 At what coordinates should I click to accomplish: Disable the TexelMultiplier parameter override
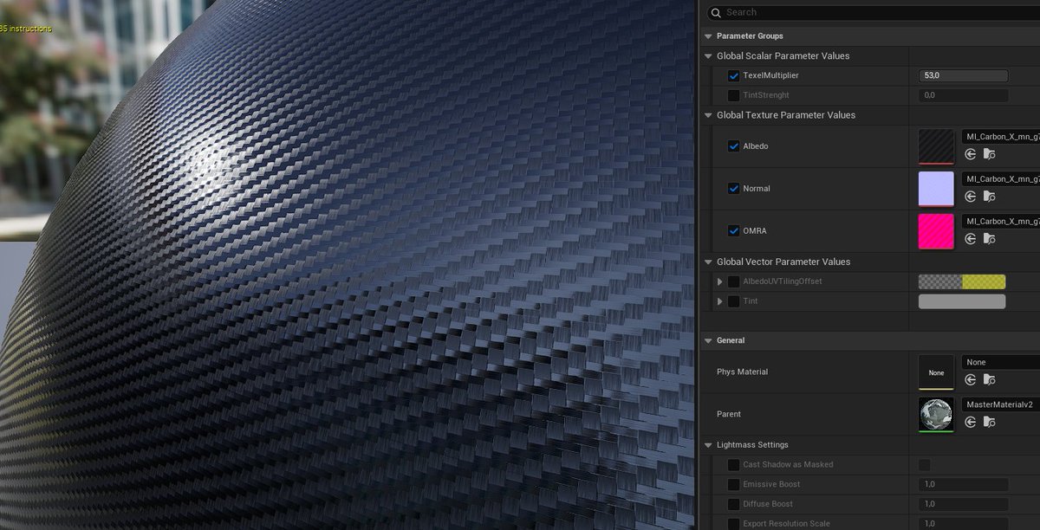pos(734,76)
